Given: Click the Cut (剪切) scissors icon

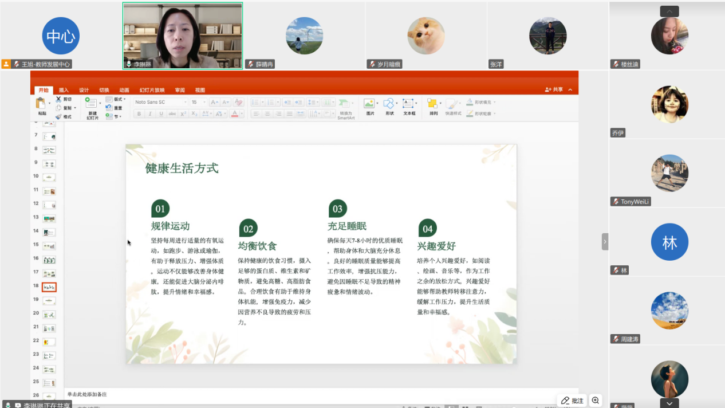Looking at the screenshot, I should tap(58, 99).
